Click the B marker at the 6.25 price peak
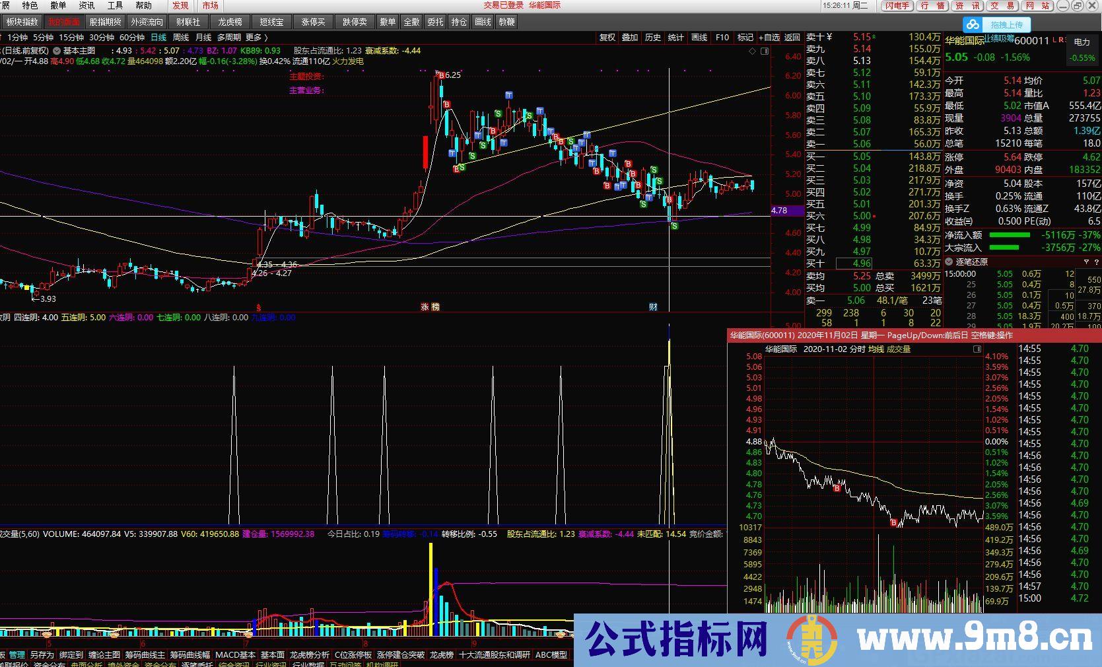 pyautogui.click(x=440, y=75)
